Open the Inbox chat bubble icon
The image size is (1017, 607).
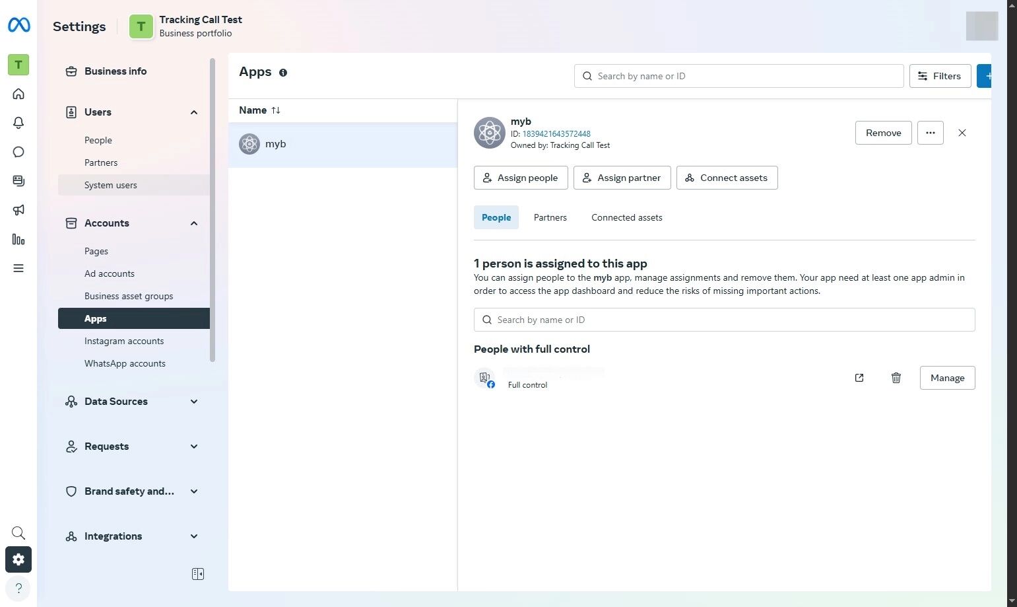[18, 152]
